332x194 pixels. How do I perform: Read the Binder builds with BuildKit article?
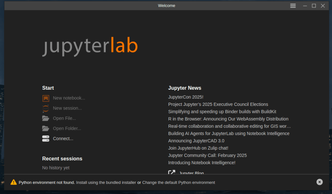[222, 112]
